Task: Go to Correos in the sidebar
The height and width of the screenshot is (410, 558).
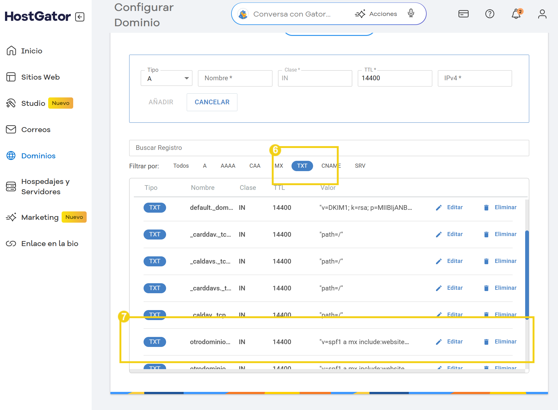Action: [36, 130]
